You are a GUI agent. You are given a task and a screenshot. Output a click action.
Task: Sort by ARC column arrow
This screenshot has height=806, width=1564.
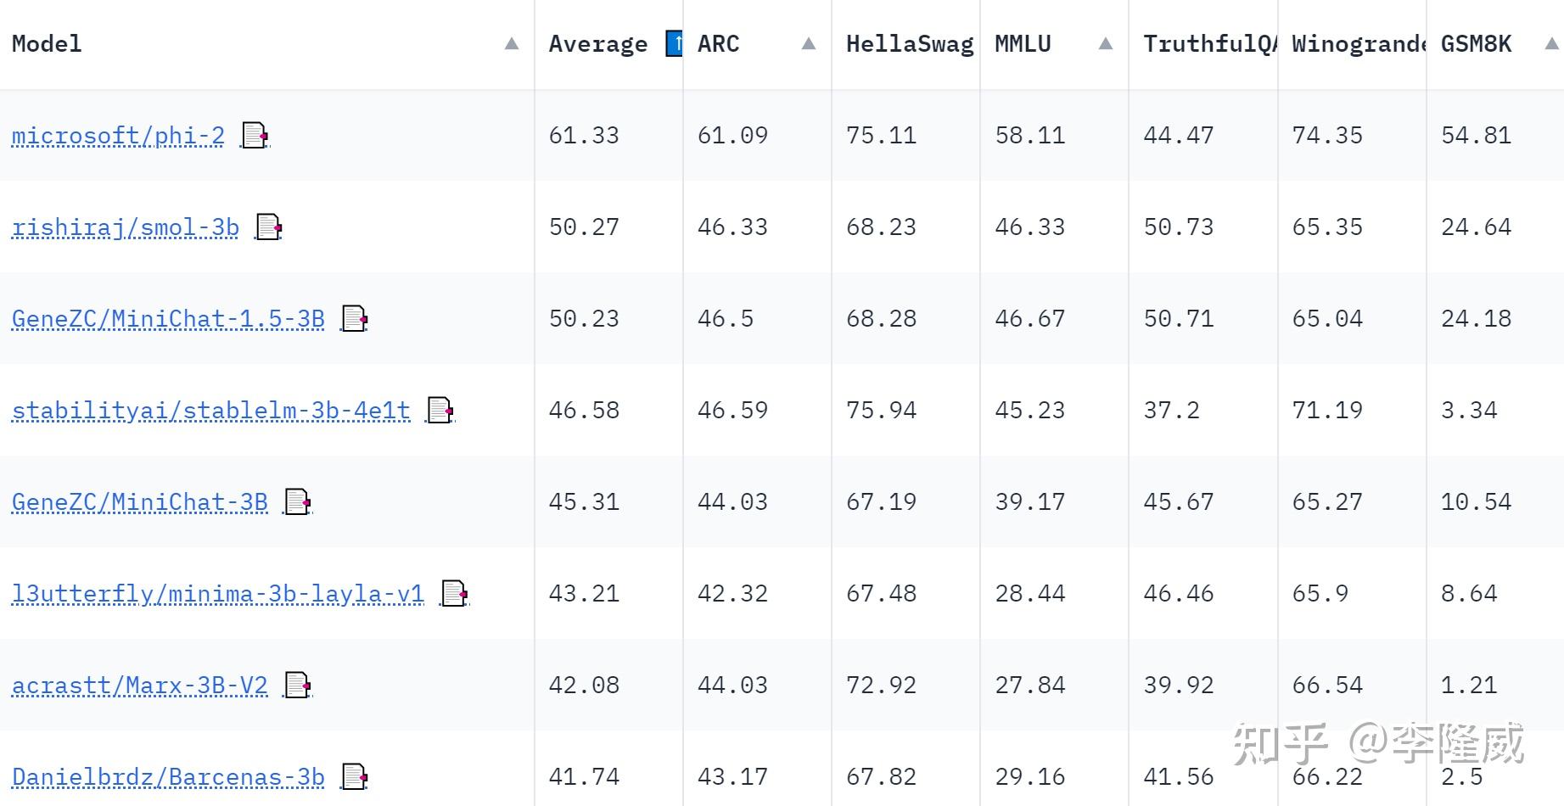[x=808, y=43]
